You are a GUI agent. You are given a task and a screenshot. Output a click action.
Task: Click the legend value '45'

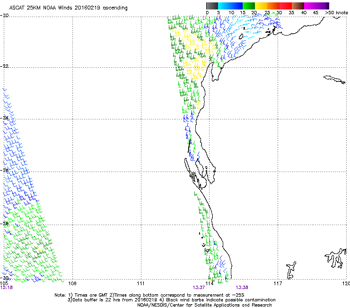pos(315,13)
